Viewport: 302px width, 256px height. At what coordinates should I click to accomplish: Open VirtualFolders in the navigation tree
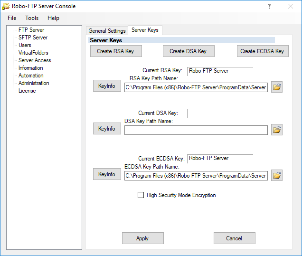pos(33,53)
